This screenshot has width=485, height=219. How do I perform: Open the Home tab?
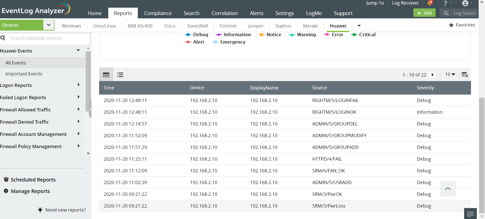tap(95, 13)
